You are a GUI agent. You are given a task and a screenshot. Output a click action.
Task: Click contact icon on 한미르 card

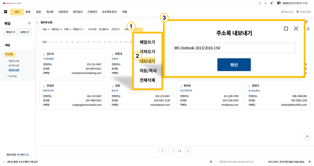coord(181,86)
